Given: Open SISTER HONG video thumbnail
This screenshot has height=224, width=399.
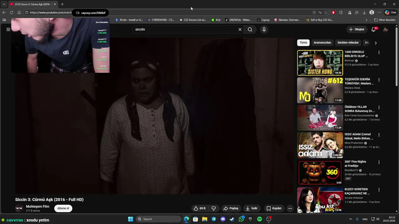Looking at the screenshot, I should pyautogui.click(x=320, y=63).
